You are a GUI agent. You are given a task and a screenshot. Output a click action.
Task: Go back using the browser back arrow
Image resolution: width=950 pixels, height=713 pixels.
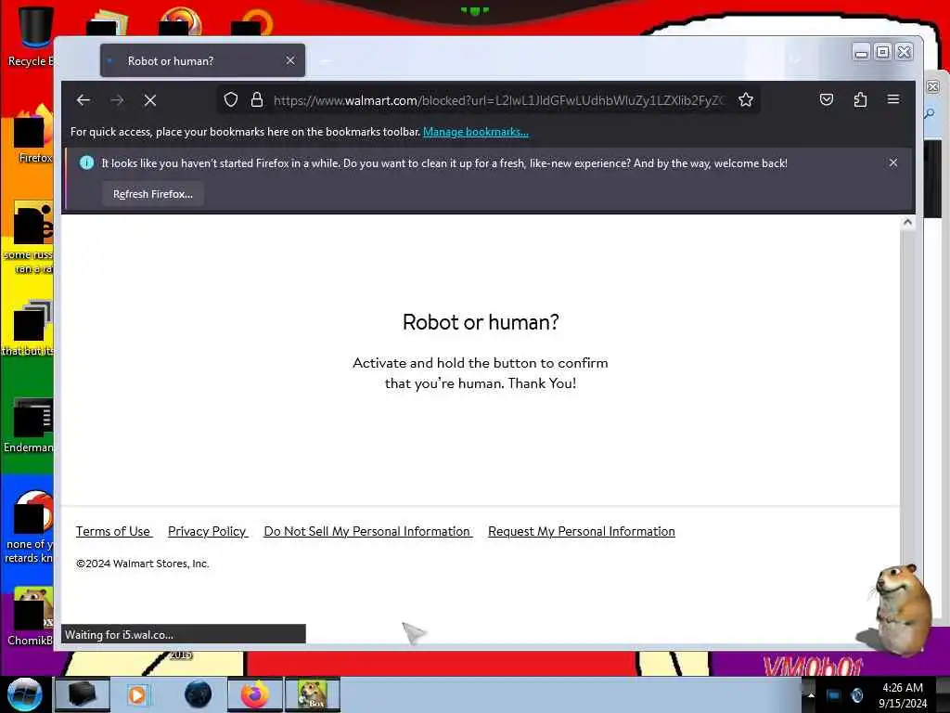pyautogui.click(x=83, y=100)
